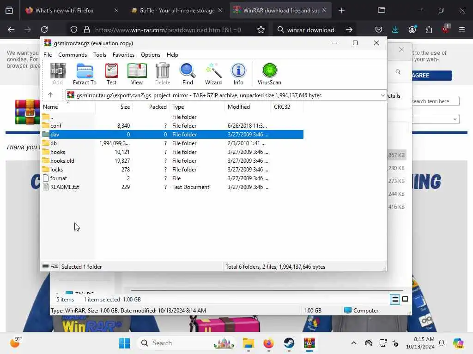Open the Firefox account icon

(x=412, y=29)
